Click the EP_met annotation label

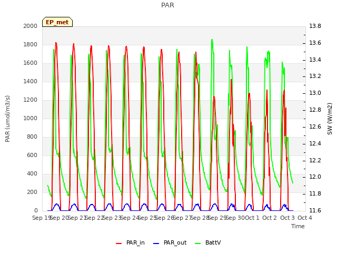tap(57, 22)
